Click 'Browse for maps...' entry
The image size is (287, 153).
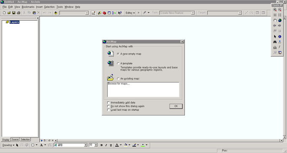tap(119, 84)
